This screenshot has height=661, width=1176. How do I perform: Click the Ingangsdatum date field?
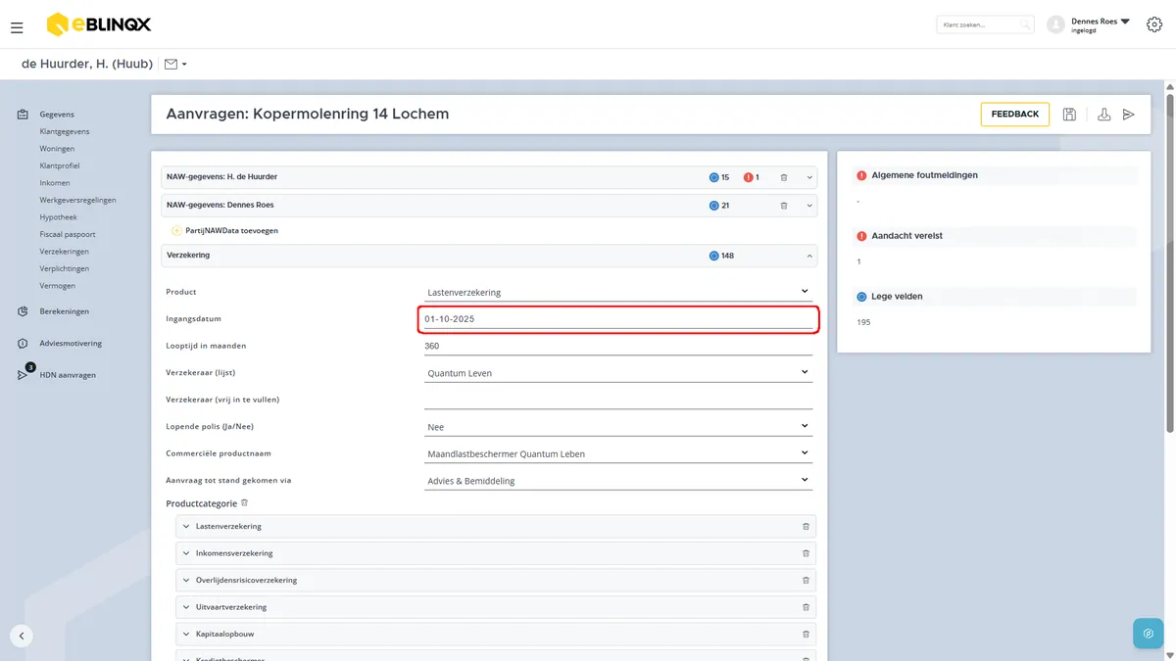point(618,319)
